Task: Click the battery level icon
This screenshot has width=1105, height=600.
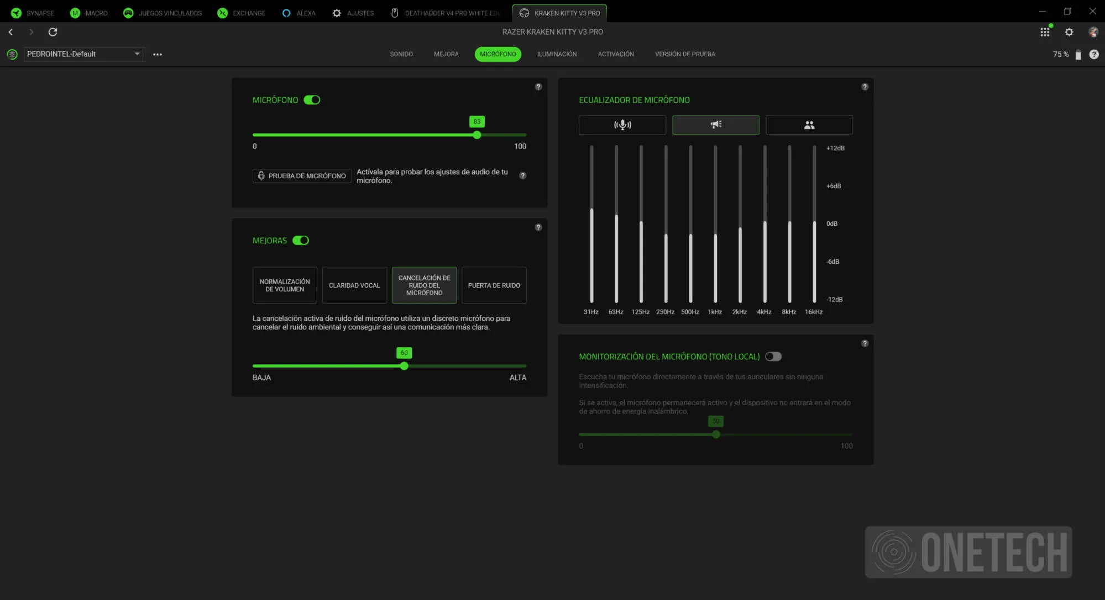Action: [1078, 54]
